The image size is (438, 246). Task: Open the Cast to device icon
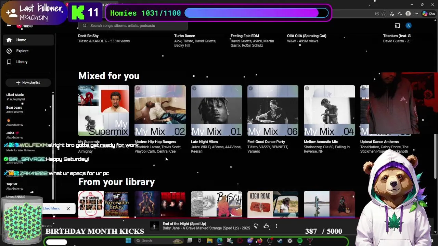point(397,26)
